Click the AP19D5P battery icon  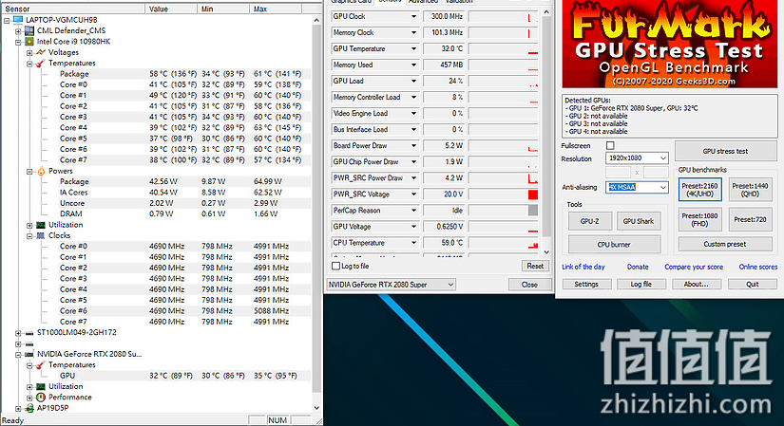(x=29, y=408)
